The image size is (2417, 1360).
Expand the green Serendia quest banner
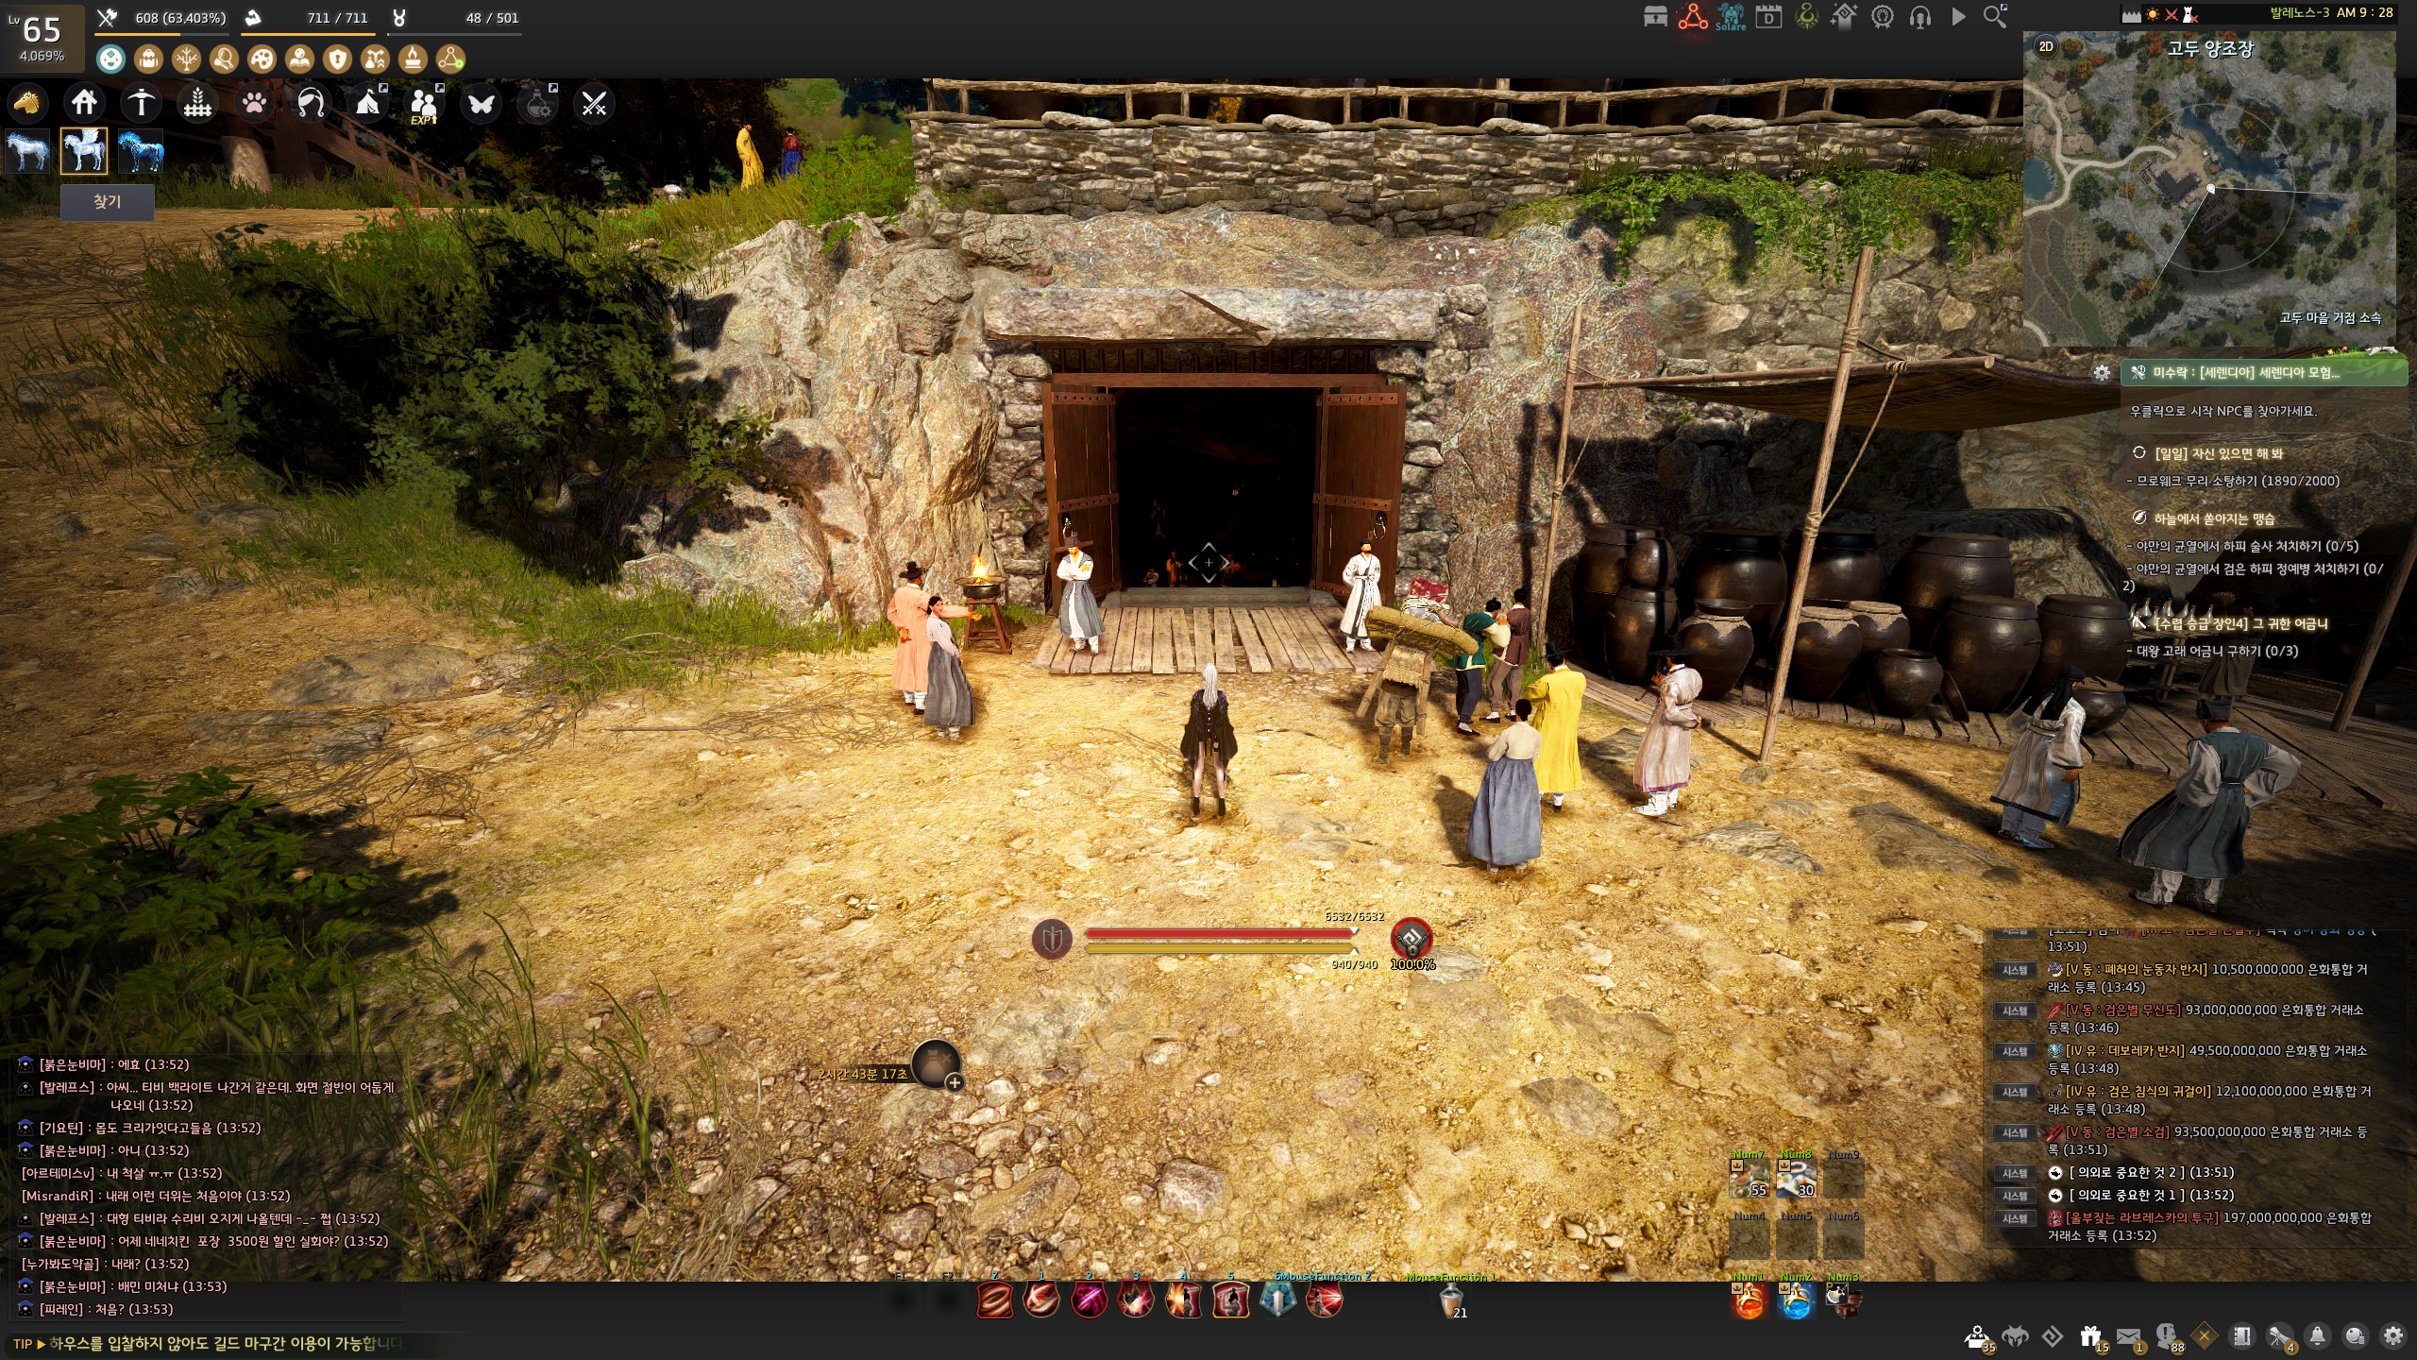[2263, 373]
